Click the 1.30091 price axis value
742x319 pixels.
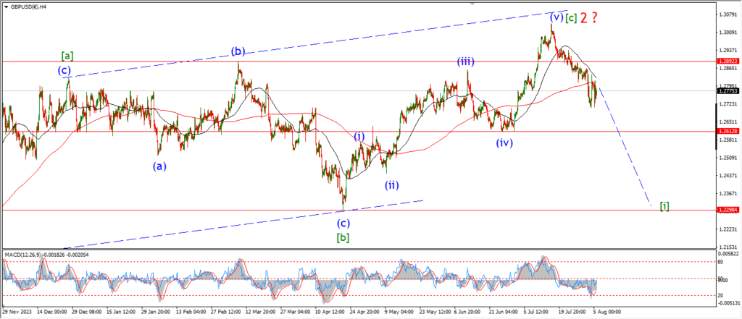[728, 33]
